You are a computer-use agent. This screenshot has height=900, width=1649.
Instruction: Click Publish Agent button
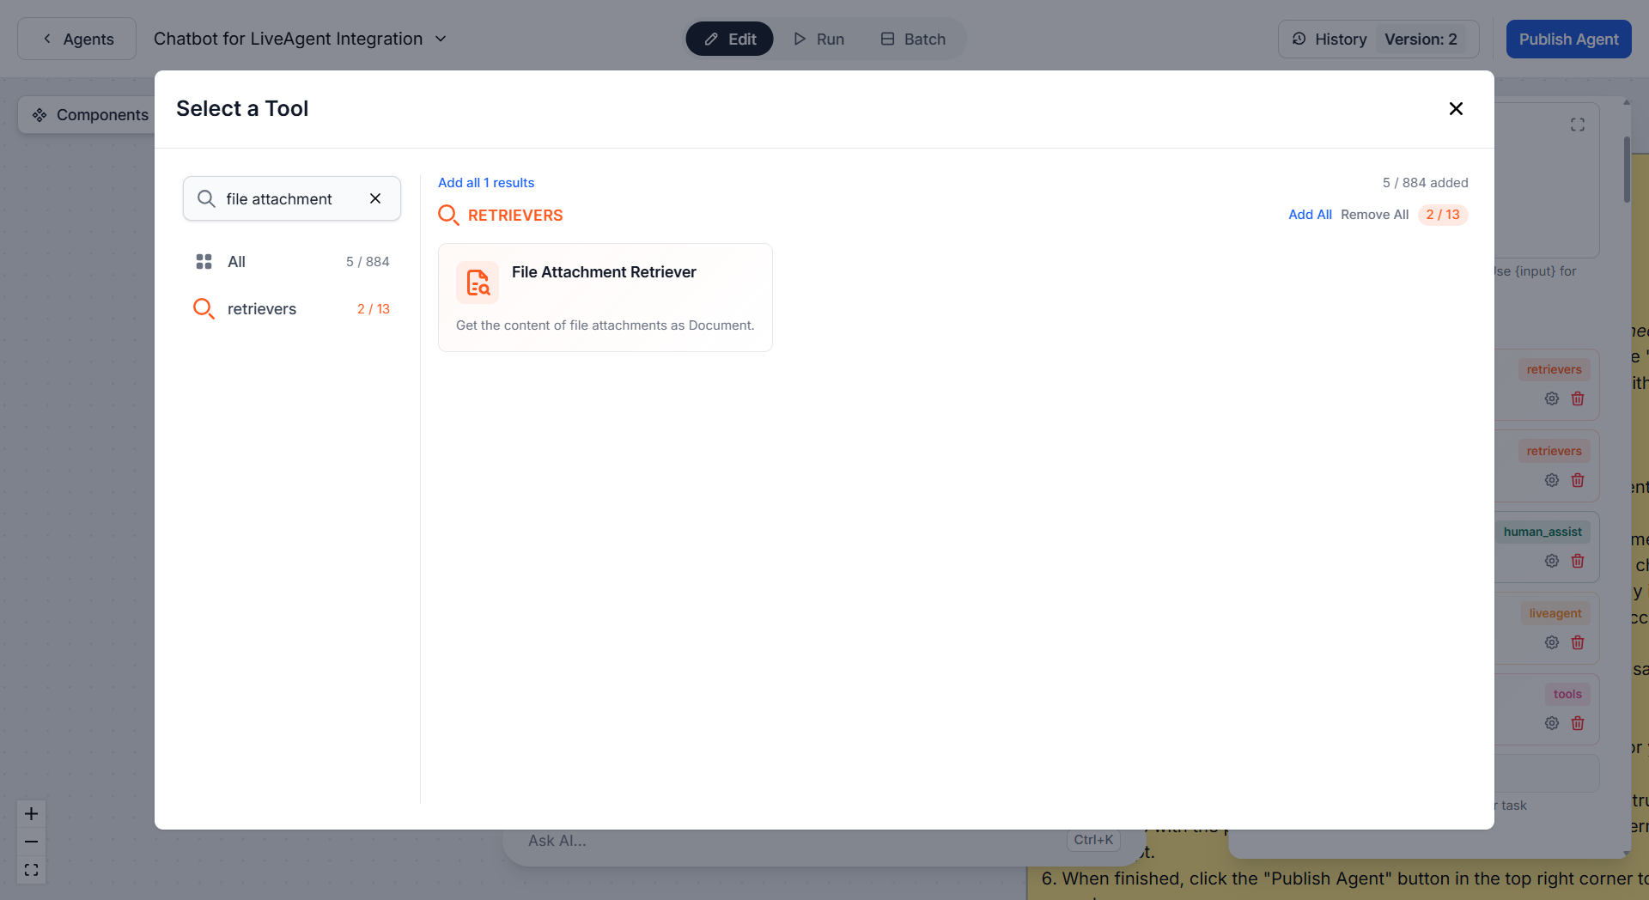click(x=1568, y=40)
